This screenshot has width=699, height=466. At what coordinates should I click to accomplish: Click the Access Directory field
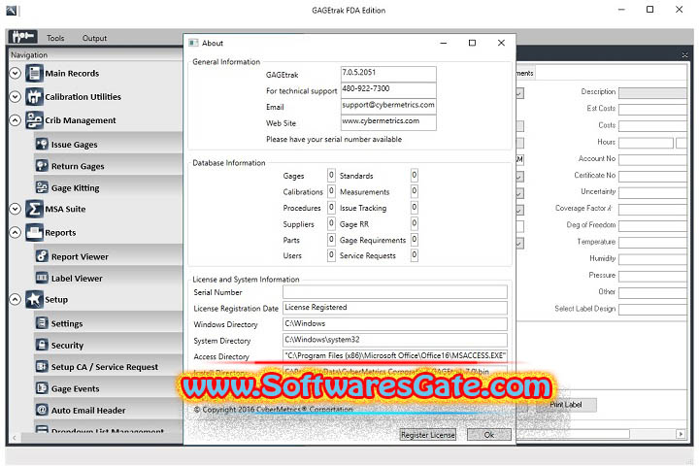pyautogui.click(x=395, y=356)
